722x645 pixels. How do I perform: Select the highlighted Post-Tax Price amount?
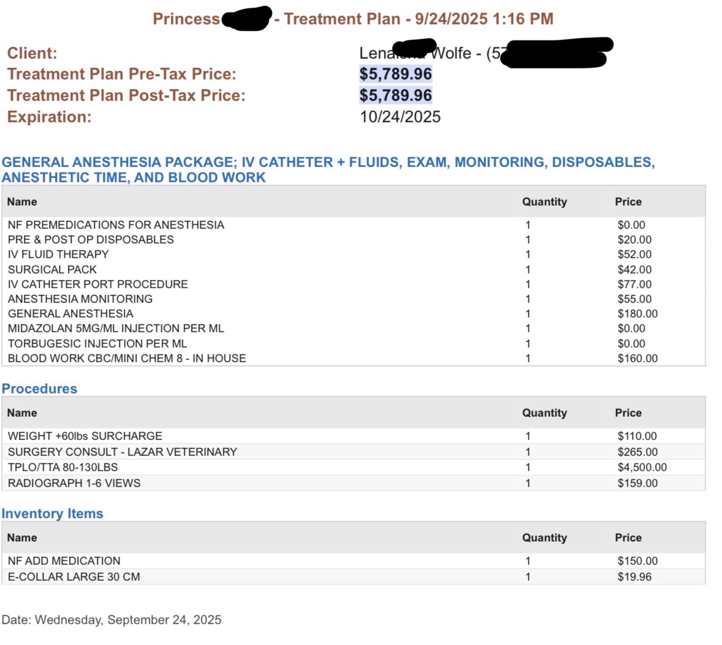point(396,95)
